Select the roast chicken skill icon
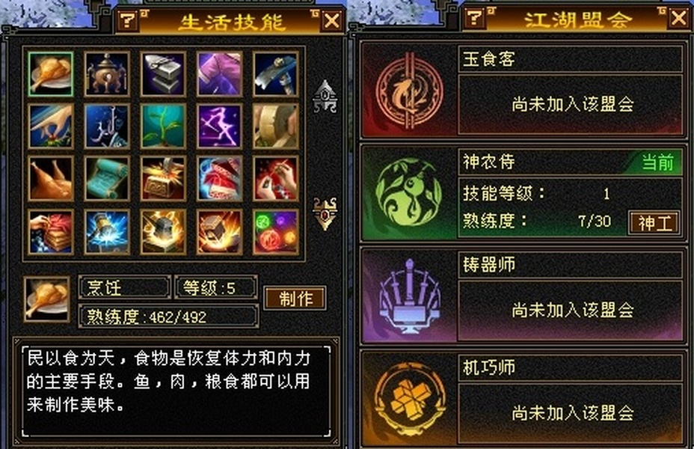Screen dimensions: 694x449 tap(50, 178)
